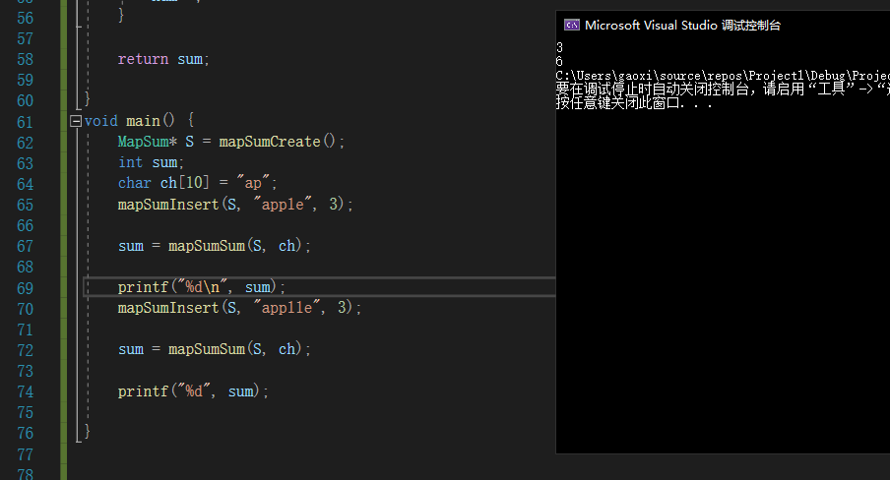Click mapSumInsert call with "applle"
The image size is (890, 480).
(x=239, y=308)
